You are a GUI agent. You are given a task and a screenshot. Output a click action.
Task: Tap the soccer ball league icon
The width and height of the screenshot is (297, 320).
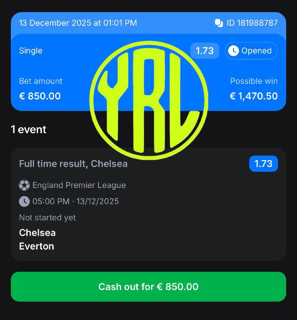(24, 185)
